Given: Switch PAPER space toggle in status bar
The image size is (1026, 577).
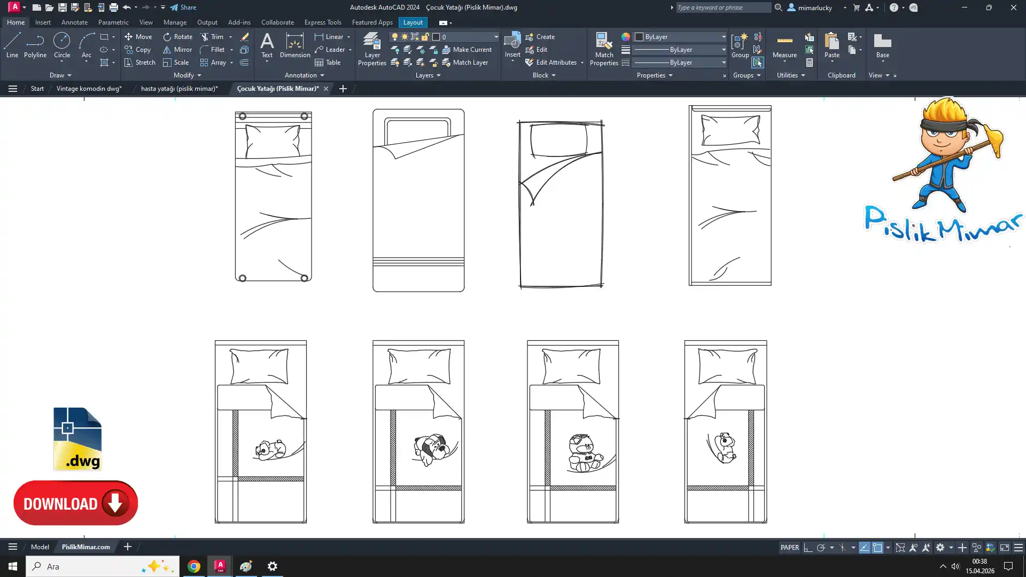Looking at the screenshot, I should (789, 548).
